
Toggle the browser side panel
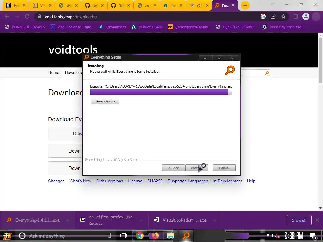click(296, 16)
